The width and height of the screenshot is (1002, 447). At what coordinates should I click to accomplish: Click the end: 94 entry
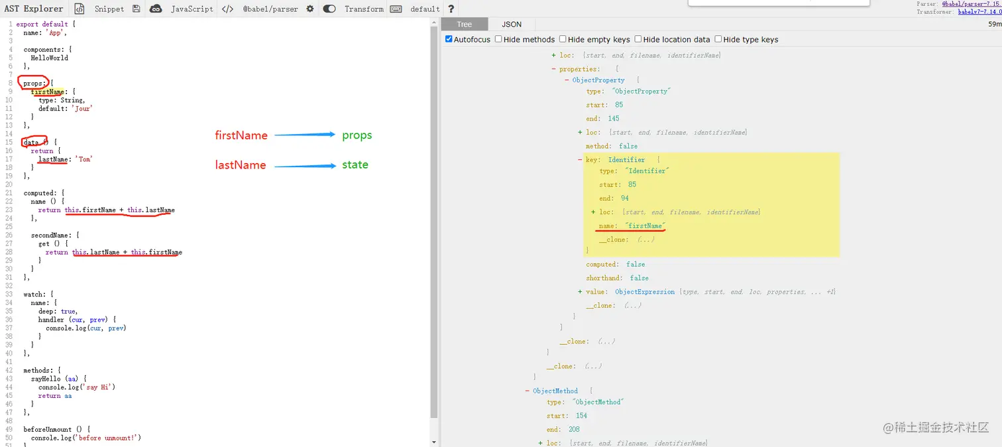pyautogui.click(x=614, y=198)
